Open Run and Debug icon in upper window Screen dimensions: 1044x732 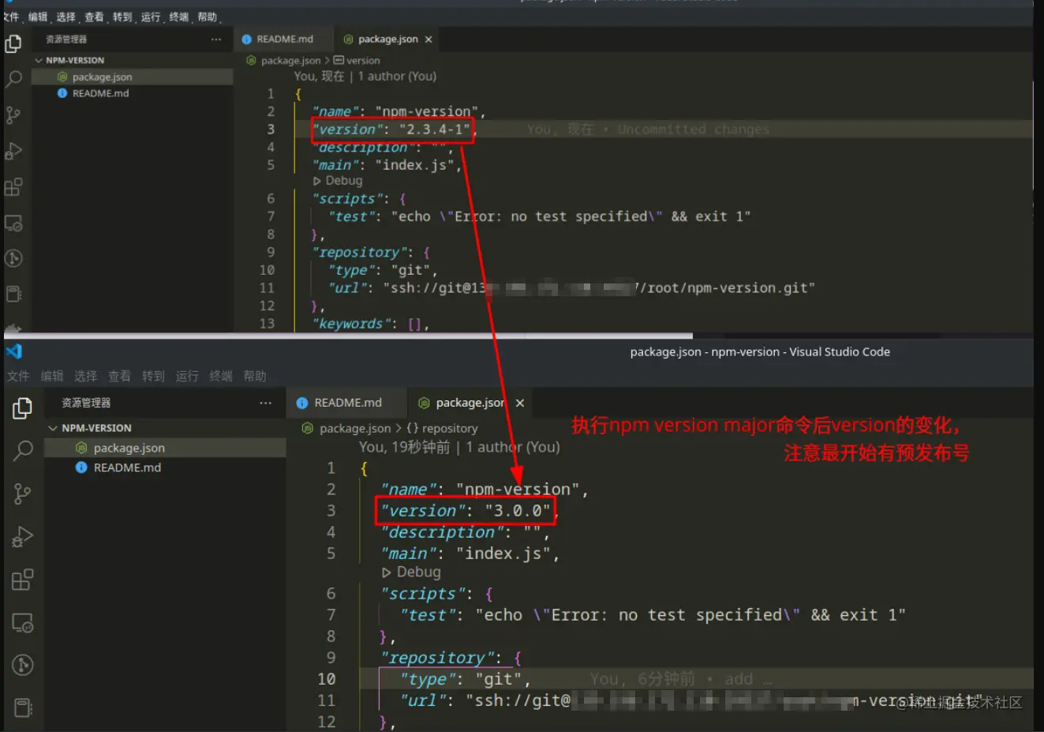point(13,151)
